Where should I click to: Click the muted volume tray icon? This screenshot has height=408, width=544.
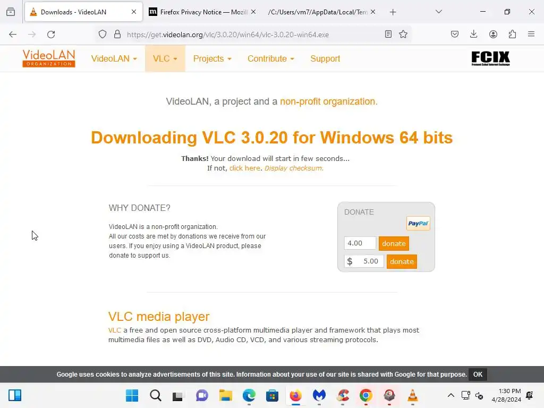479,395
